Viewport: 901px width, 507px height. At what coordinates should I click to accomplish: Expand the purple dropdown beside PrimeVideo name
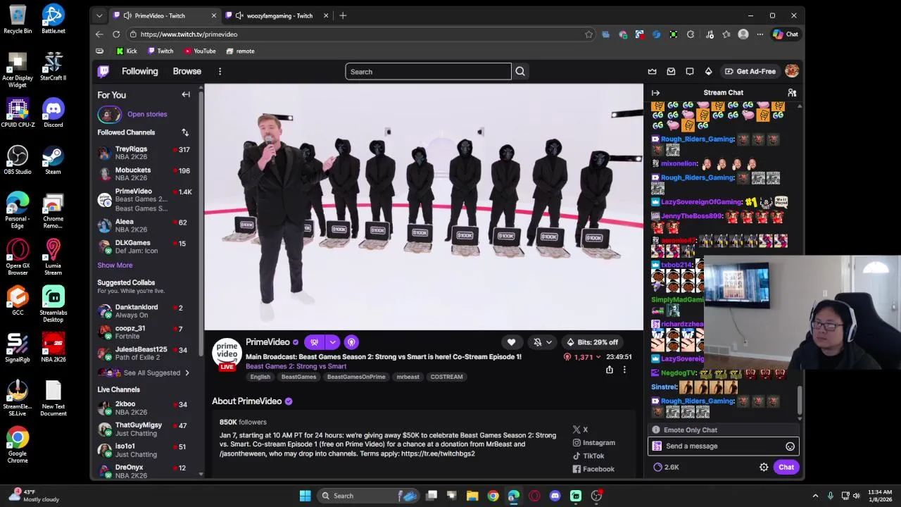pos(332,342)
